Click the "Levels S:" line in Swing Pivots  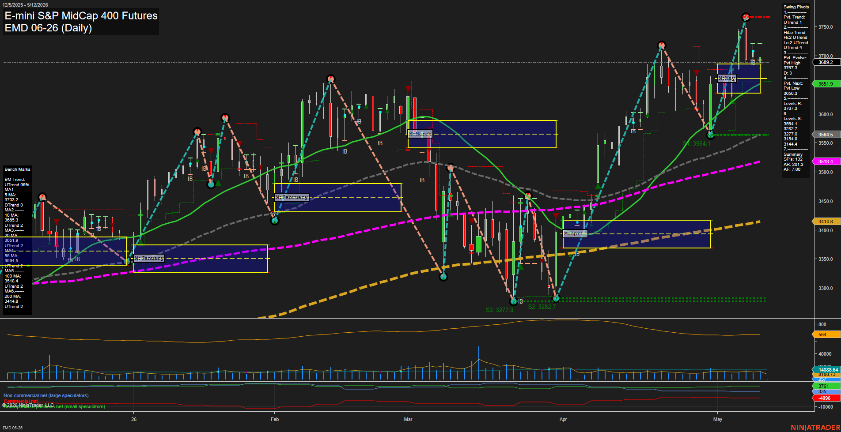click(792, 119)
